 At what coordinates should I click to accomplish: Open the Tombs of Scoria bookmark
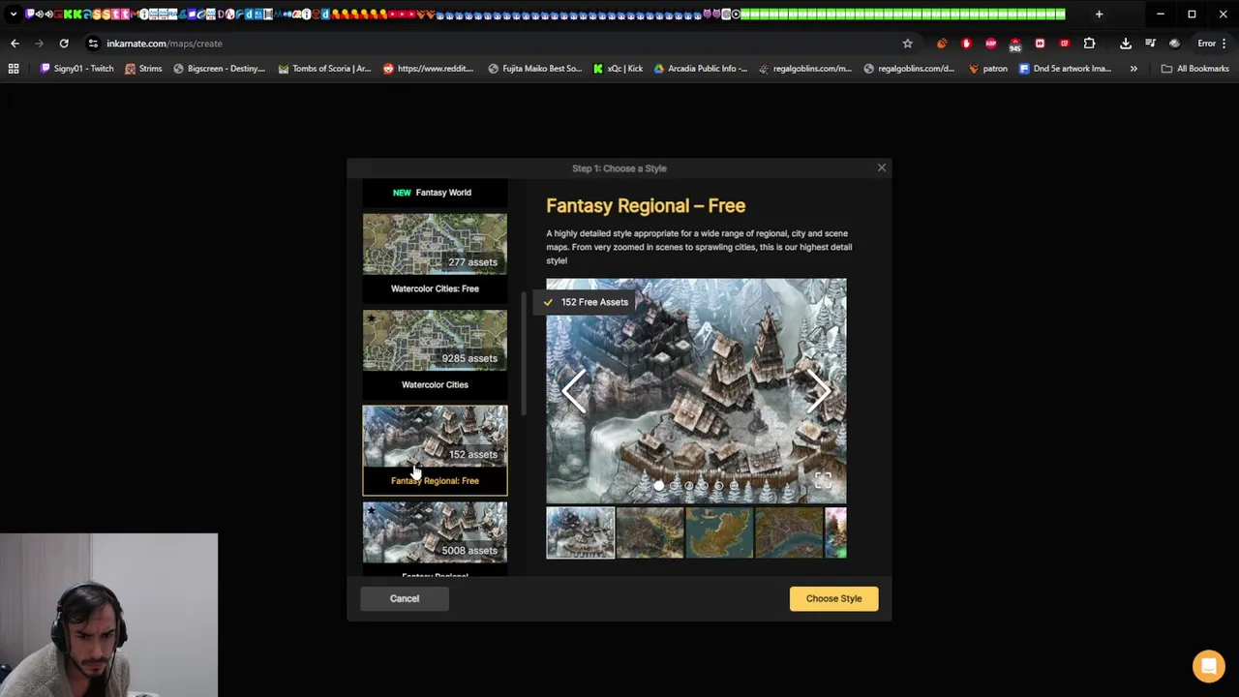324,69
